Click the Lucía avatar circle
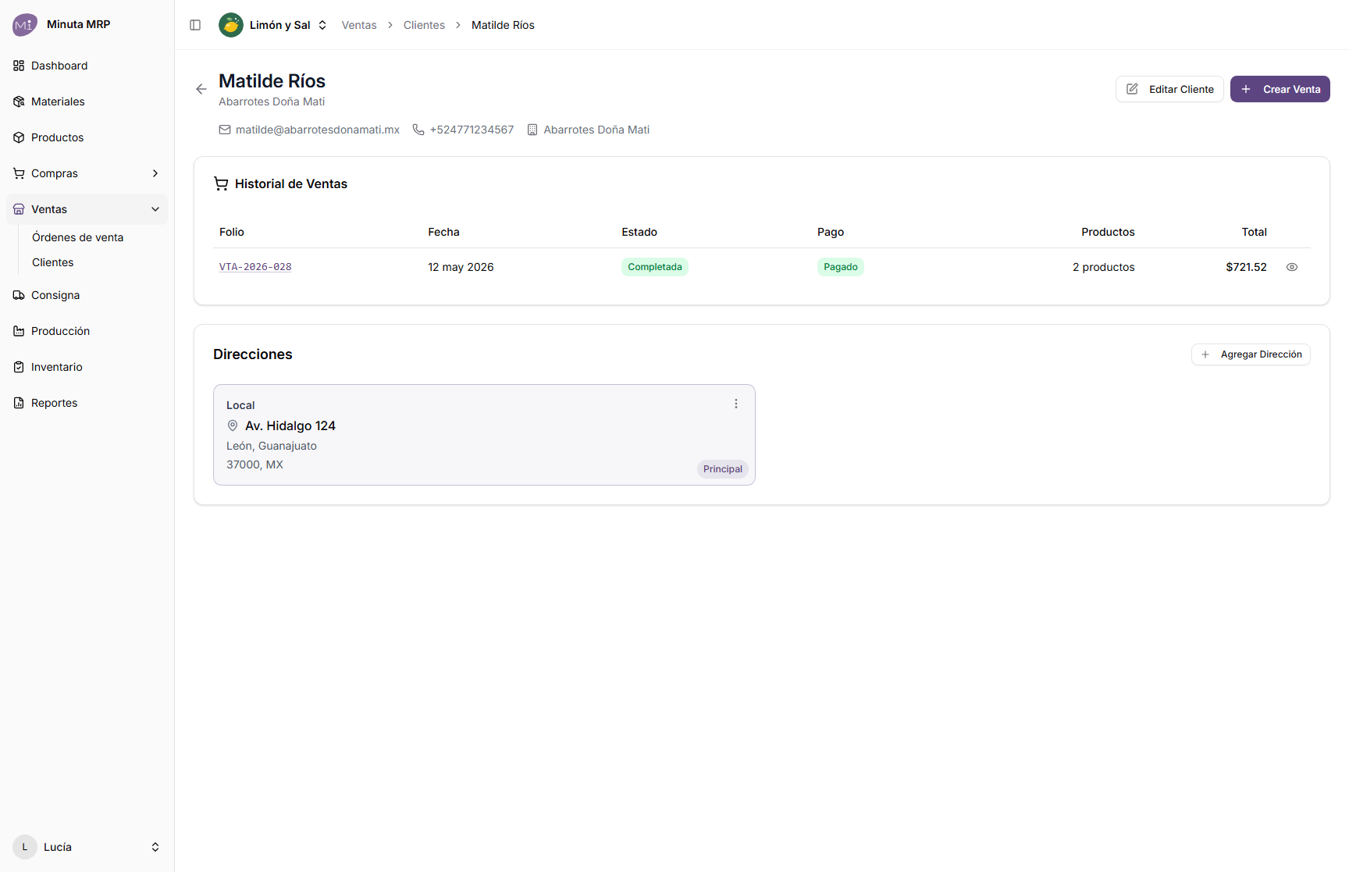The height and width of the screenshot is (872, 1349). coord(25,847)
